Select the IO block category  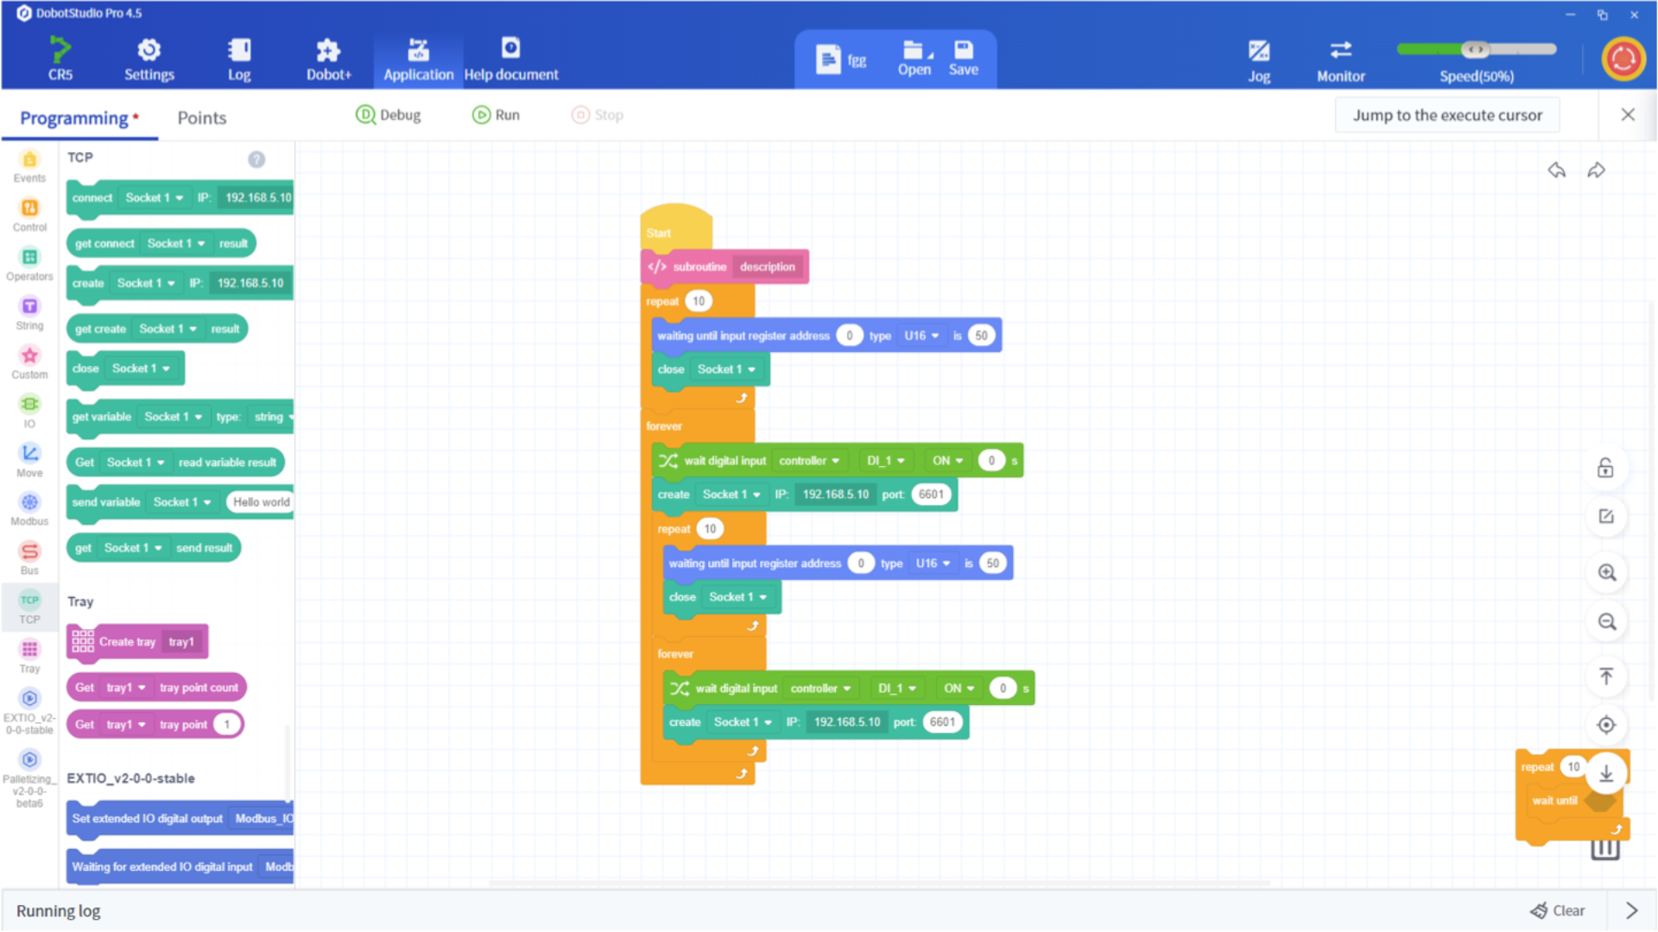click(x=29, y=410)
